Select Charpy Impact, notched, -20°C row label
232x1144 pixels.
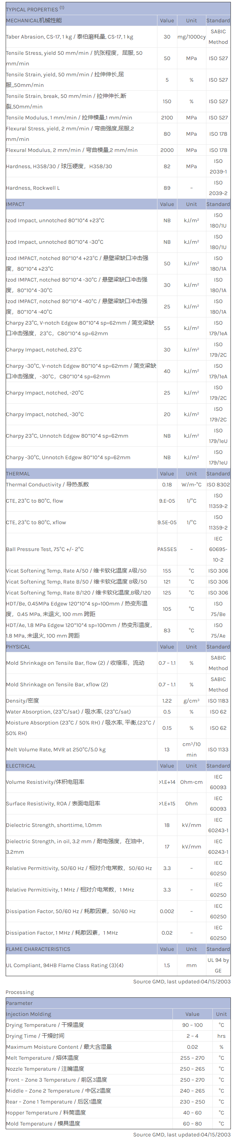click(45, 393)
